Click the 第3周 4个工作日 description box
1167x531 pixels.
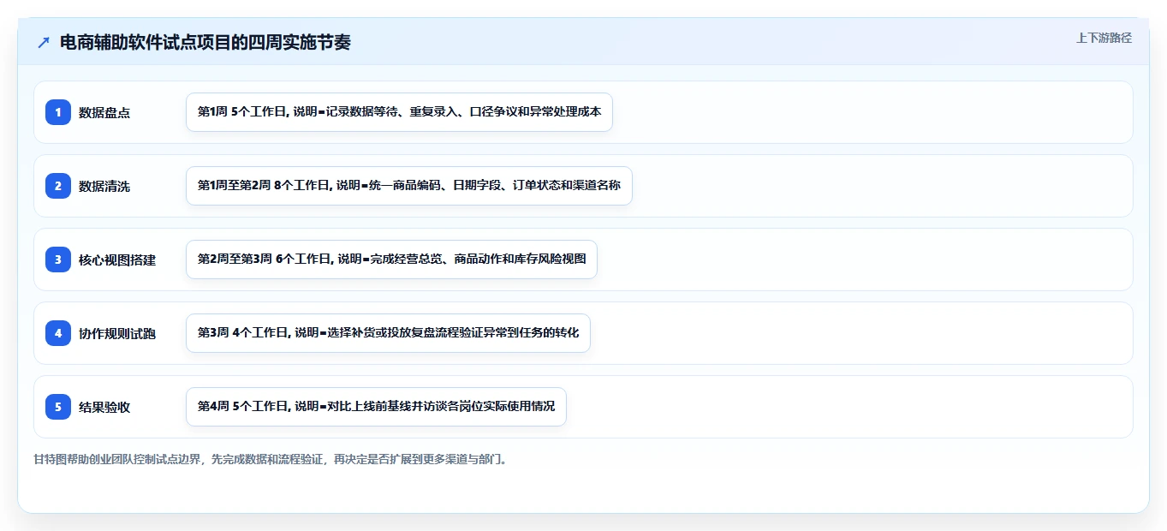pyautogui.click(x=388, y=333)
